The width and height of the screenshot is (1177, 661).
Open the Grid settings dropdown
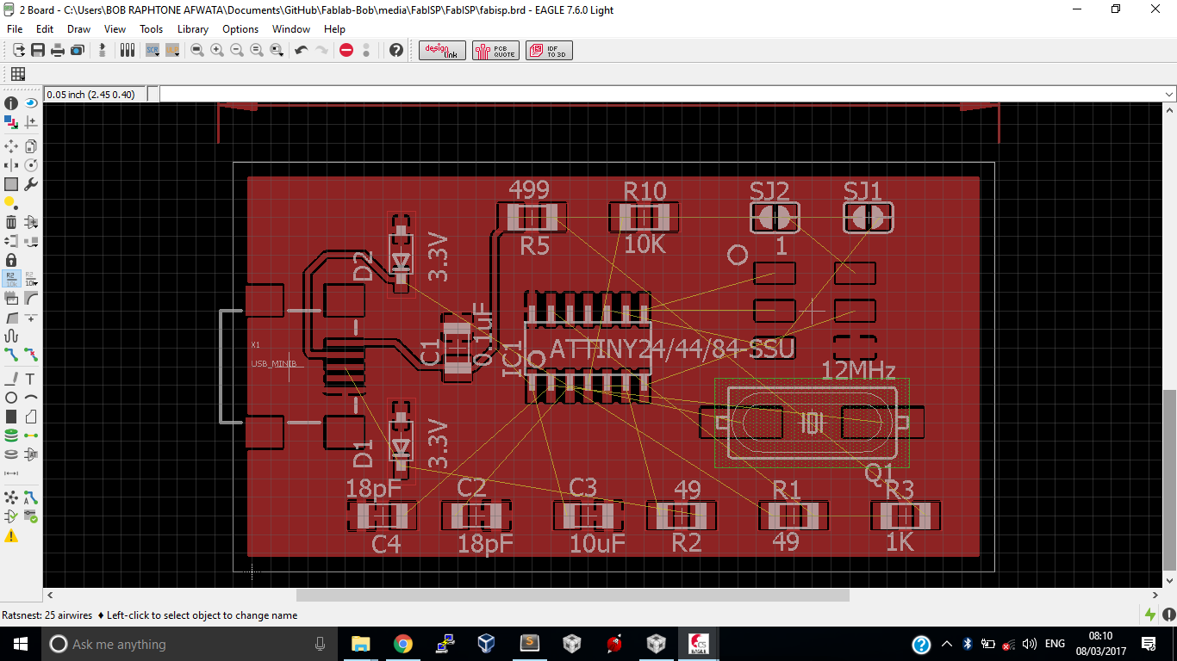17,74
